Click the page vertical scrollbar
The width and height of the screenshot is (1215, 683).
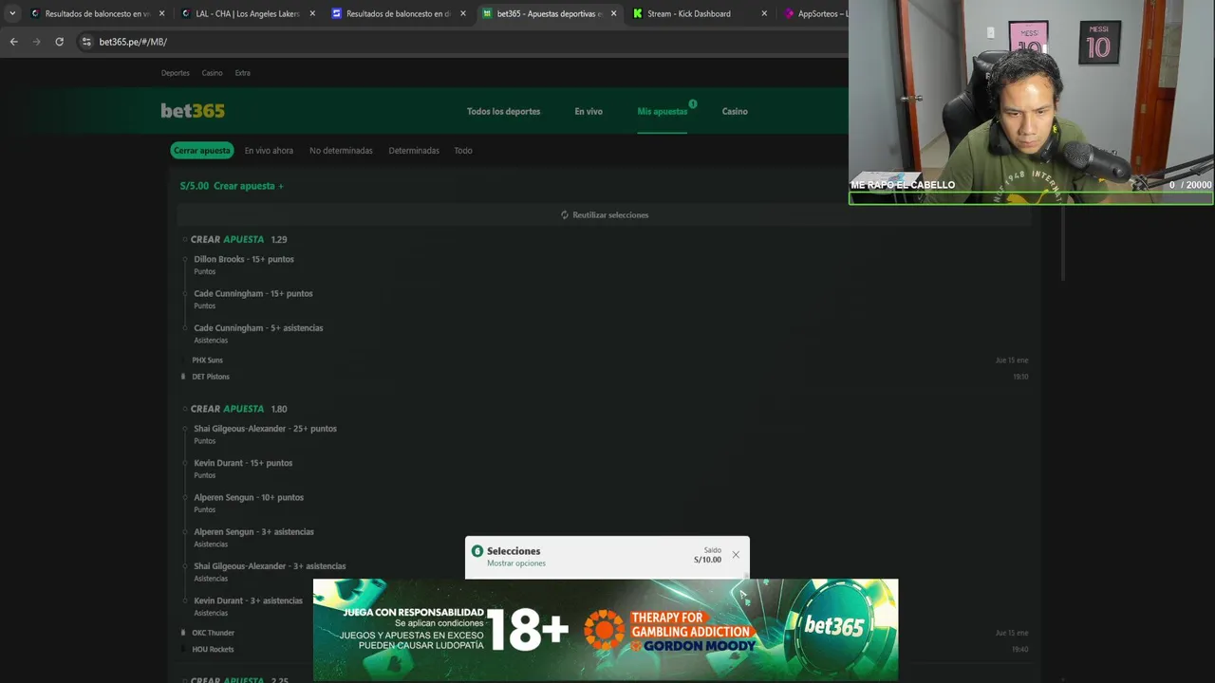tap(1063, 244)
